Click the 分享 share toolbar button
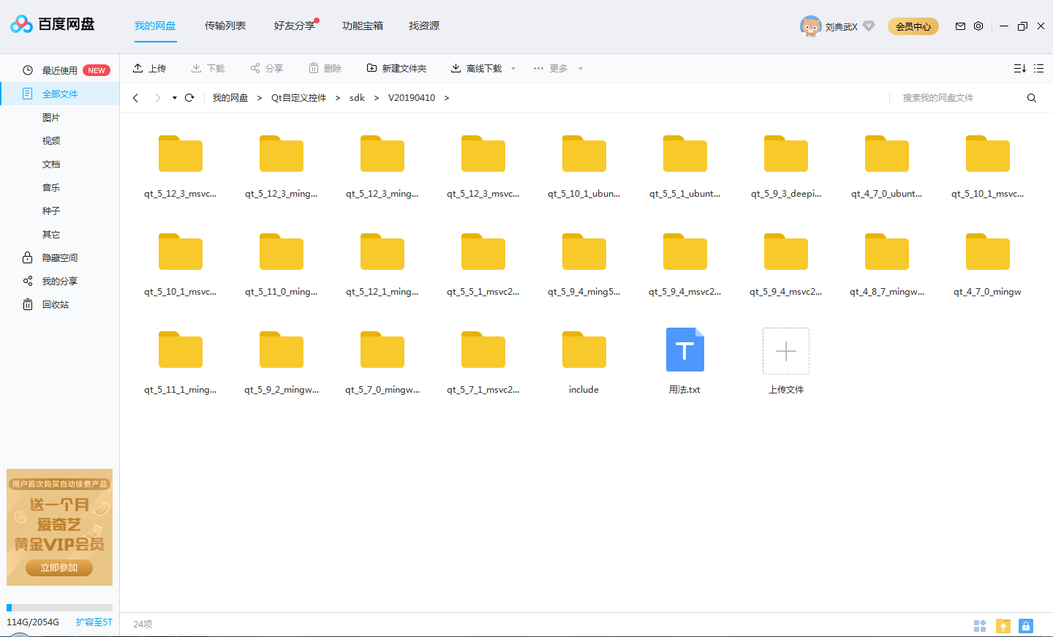1053x637 pixels. click(266, 68)
